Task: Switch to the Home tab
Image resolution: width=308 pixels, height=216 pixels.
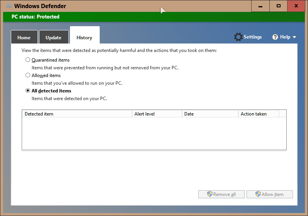Action: pos(24,37)
